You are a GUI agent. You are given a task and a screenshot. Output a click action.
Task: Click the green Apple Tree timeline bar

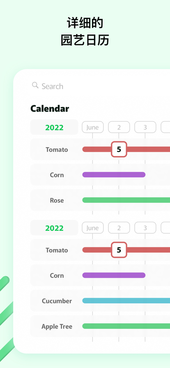click(126, 326)
